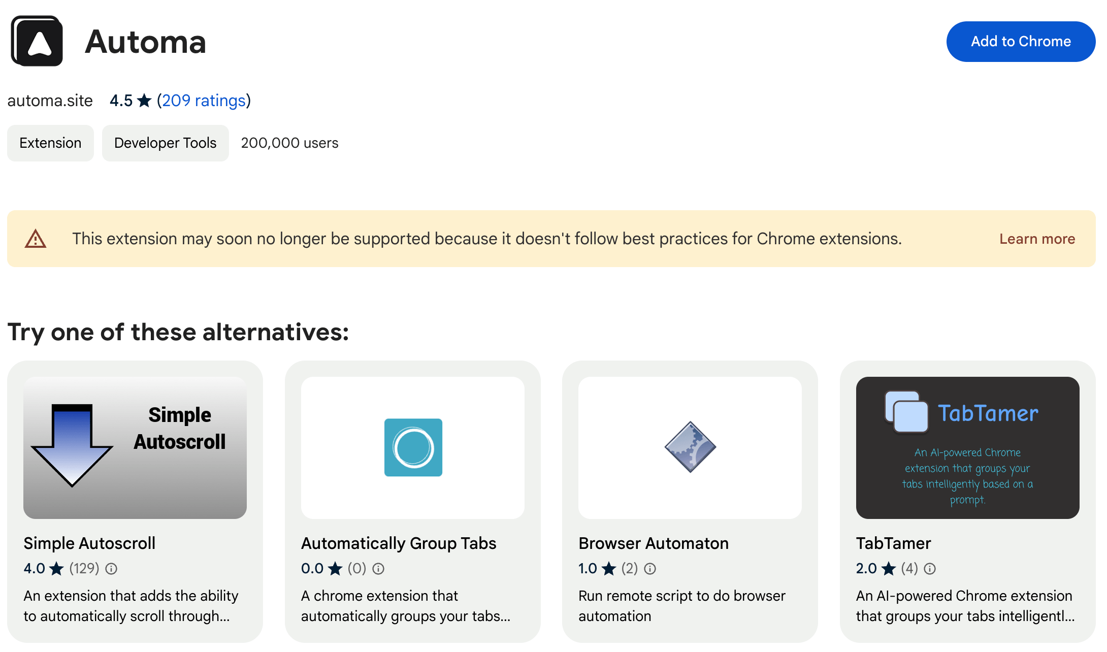Click the Automatically Group Tabs title
The width and height of the screenshot is (1107, 652).
tap(399, 543)
